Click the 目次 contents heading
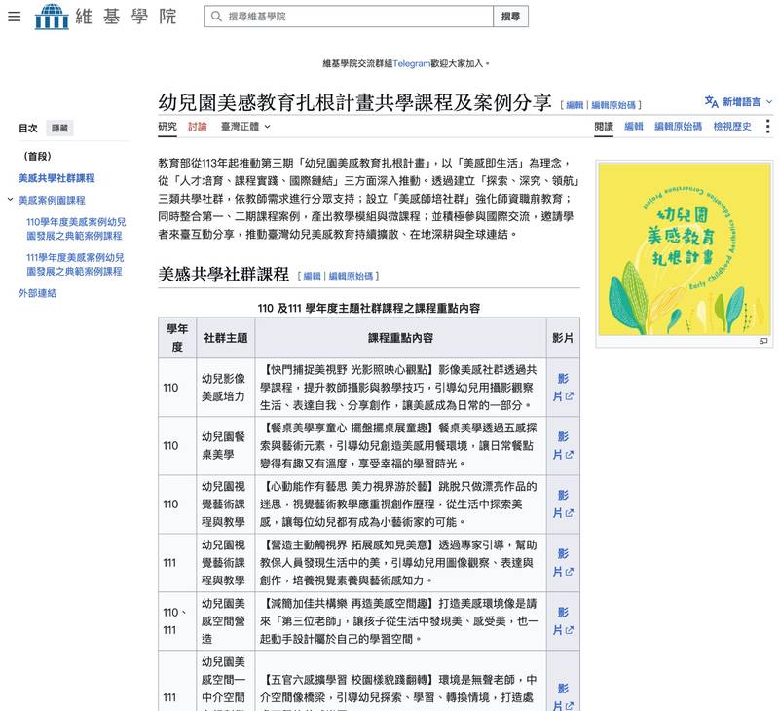779x711 pixels. pyautogui.click(x=28, y=129)
